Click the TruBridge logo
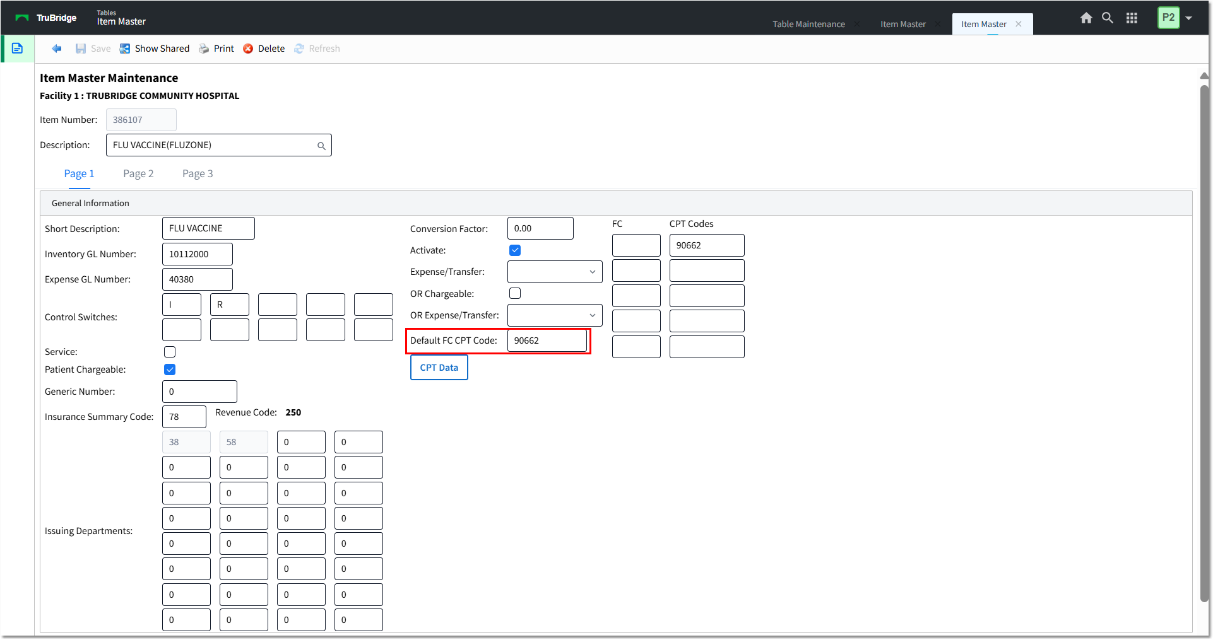This screenshot has width=1213, height=640. [x=45, y=18]
